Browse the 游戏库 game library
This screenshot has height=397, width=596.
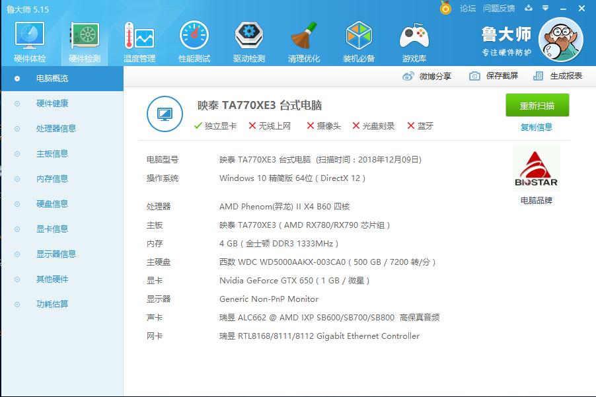pyautogui.click(x=413, y=40)
